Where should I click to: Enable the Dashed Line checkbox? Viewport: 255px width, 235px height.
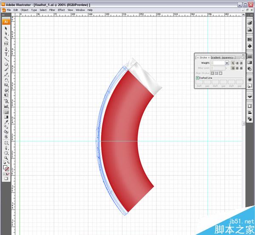[x=197, y=78]
